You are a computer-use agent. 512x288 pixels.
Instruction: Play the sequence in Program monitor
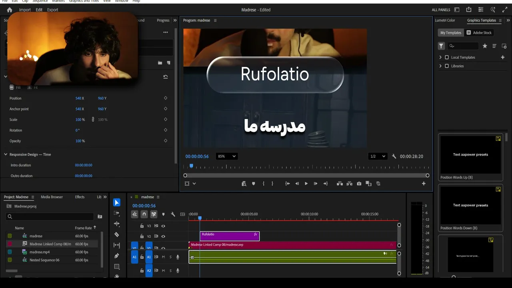click(x=306, y=184)
